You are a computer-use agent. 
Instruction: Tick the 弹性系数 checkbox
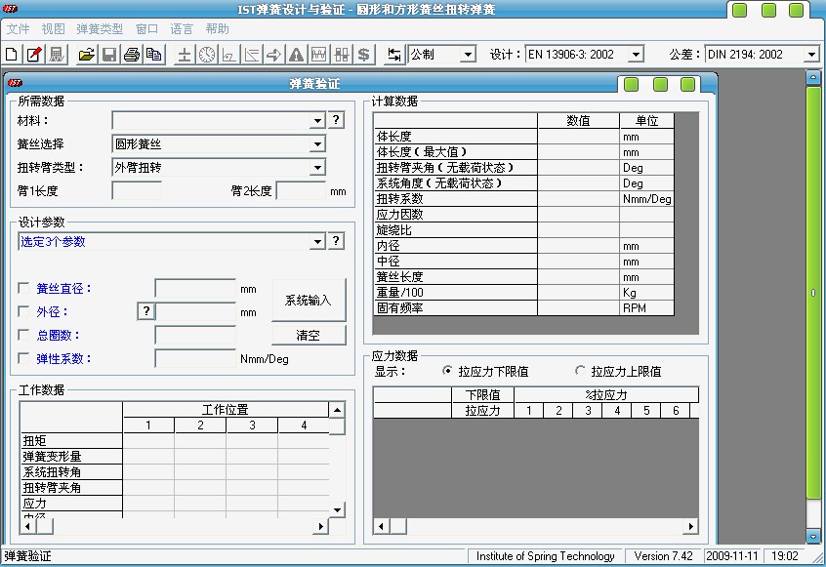click(23, 358)
